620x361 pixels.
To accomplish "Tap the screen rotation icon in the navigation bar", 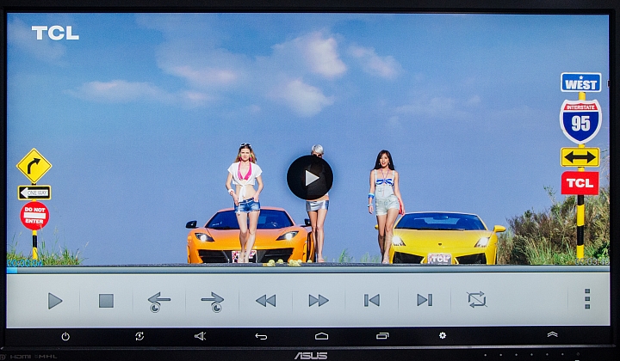I will click(x=139, y=336).
